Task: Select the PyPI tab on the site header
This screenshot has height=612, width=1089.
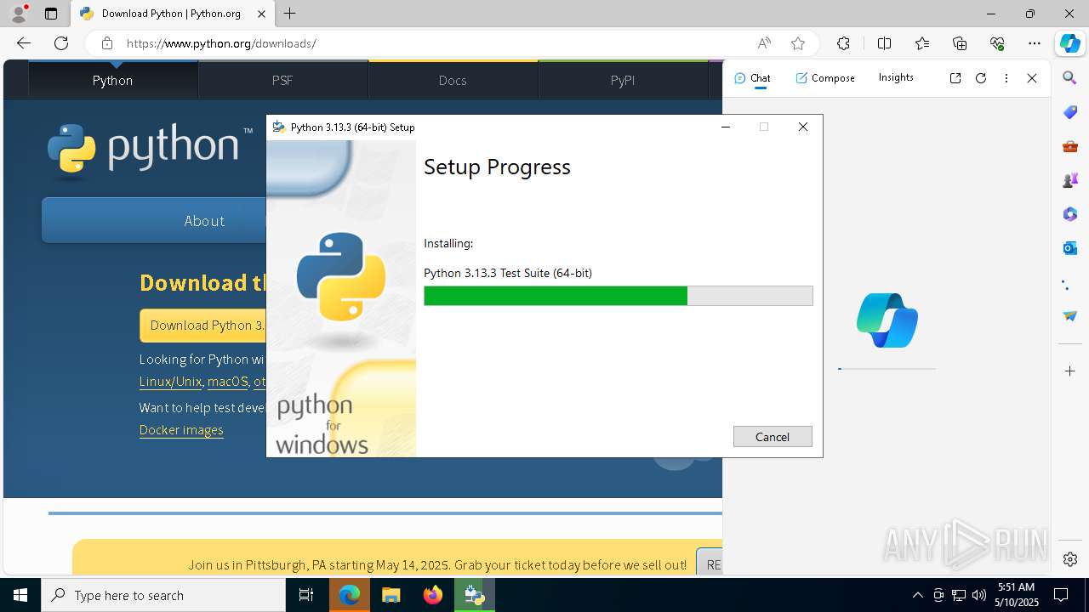Action: pyautogui.click(x=623, y=80)
